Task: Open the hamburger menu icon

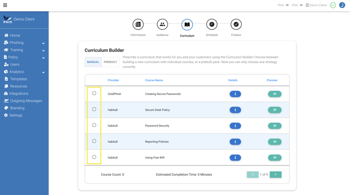Action: point(5,5)
